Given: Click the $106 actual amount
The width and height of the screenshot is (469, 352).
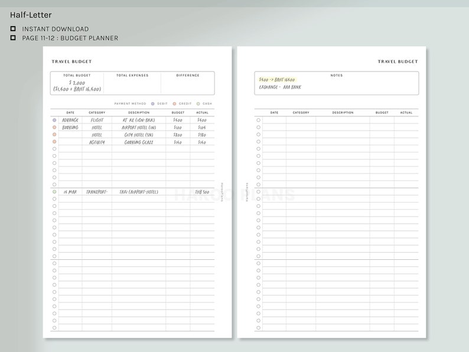Looking at the screenshot, I should click(x=202, y=128).
